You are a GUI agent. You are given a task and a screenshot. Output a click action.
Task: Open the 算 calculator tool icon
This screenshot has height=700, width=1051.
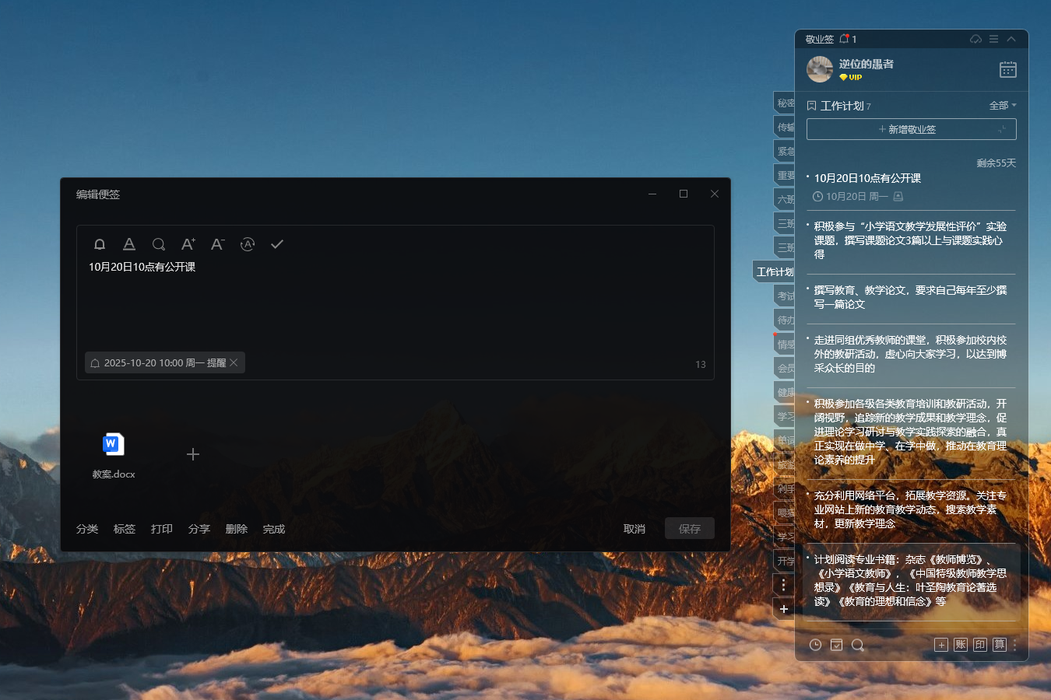point(1000,645)
